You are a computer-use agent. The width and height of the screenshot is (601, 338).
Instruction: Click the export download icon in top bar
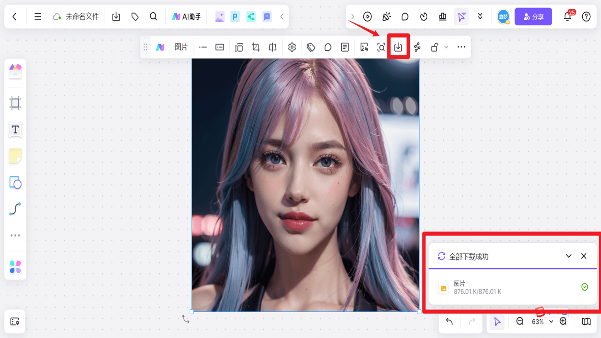coord(116,16)
